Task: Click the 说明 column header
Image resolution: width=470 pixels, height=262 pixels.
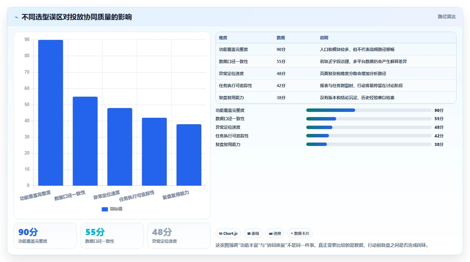Action: [x=324, y=38]
